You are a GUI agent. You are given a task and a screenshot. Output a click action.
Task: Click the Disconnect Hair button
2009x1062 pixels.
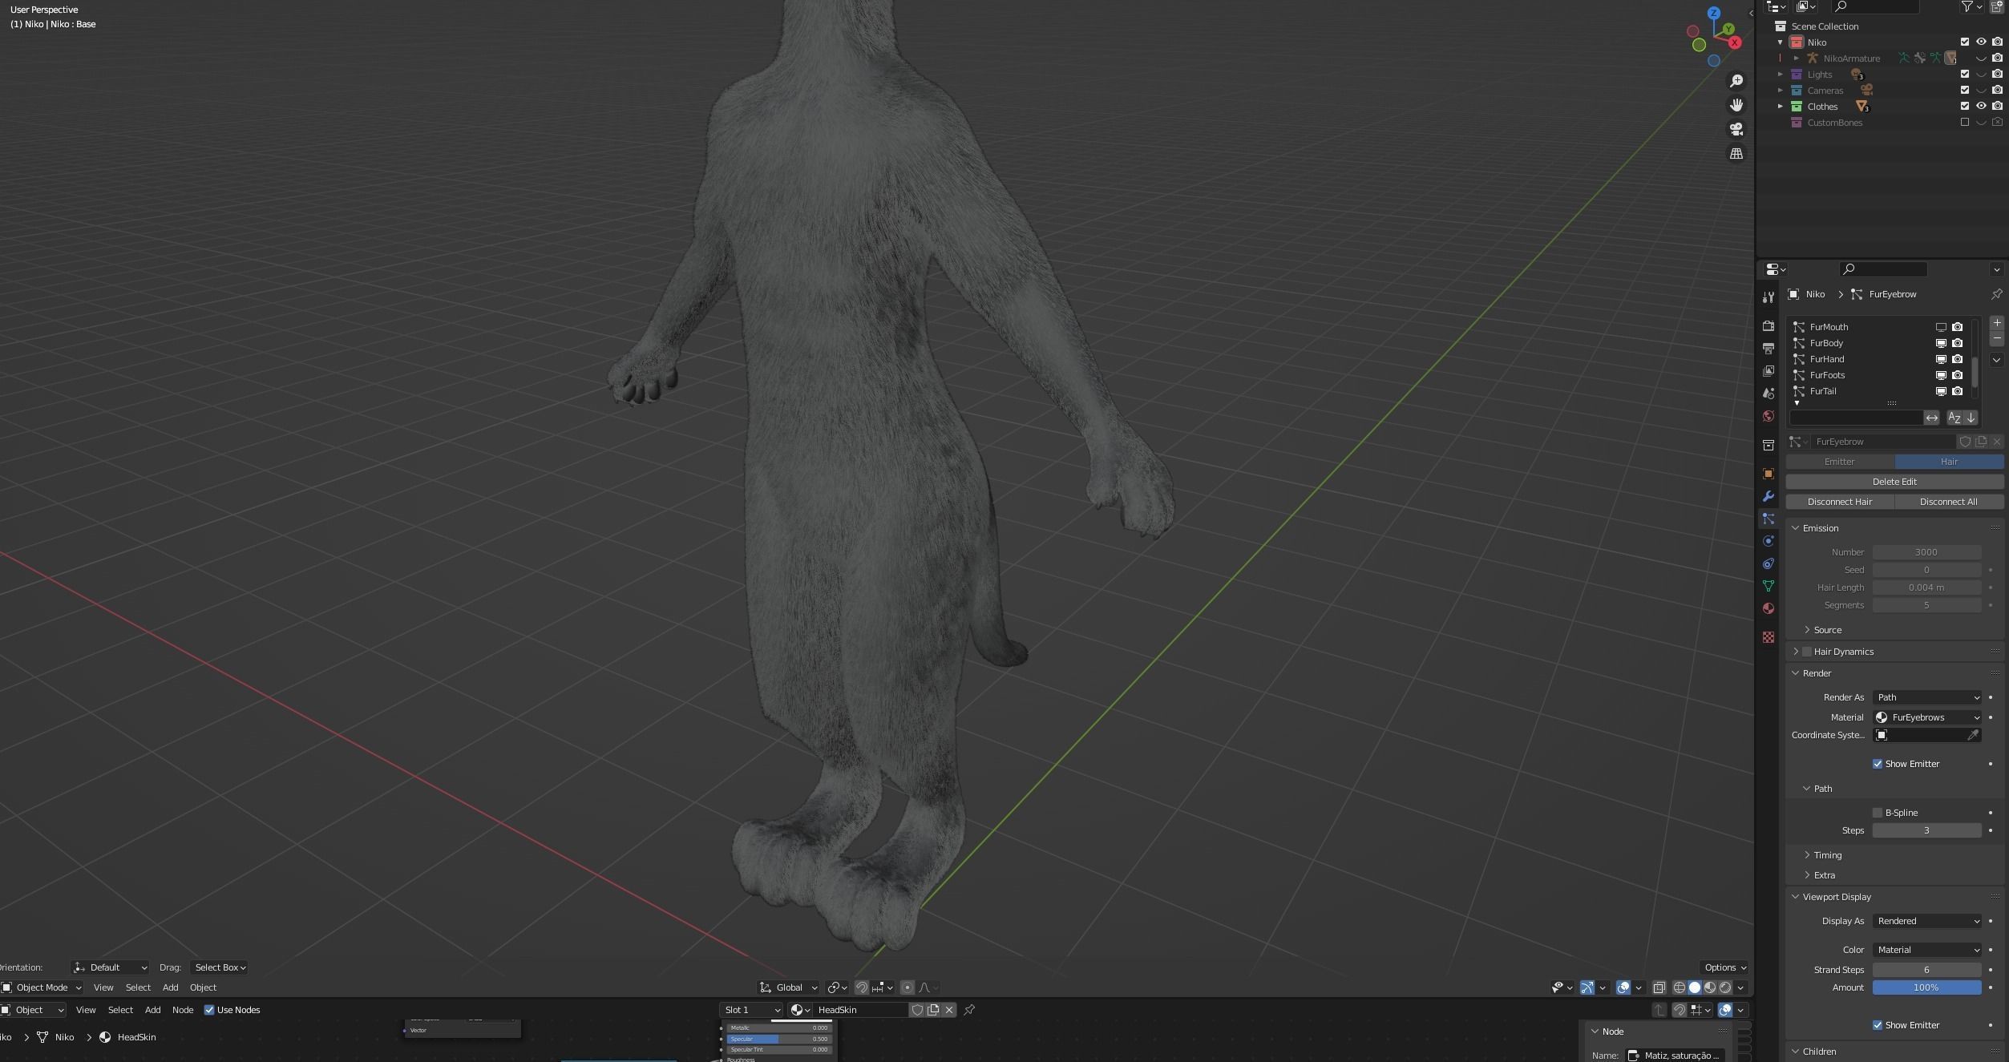click(x=1840, y=502)
